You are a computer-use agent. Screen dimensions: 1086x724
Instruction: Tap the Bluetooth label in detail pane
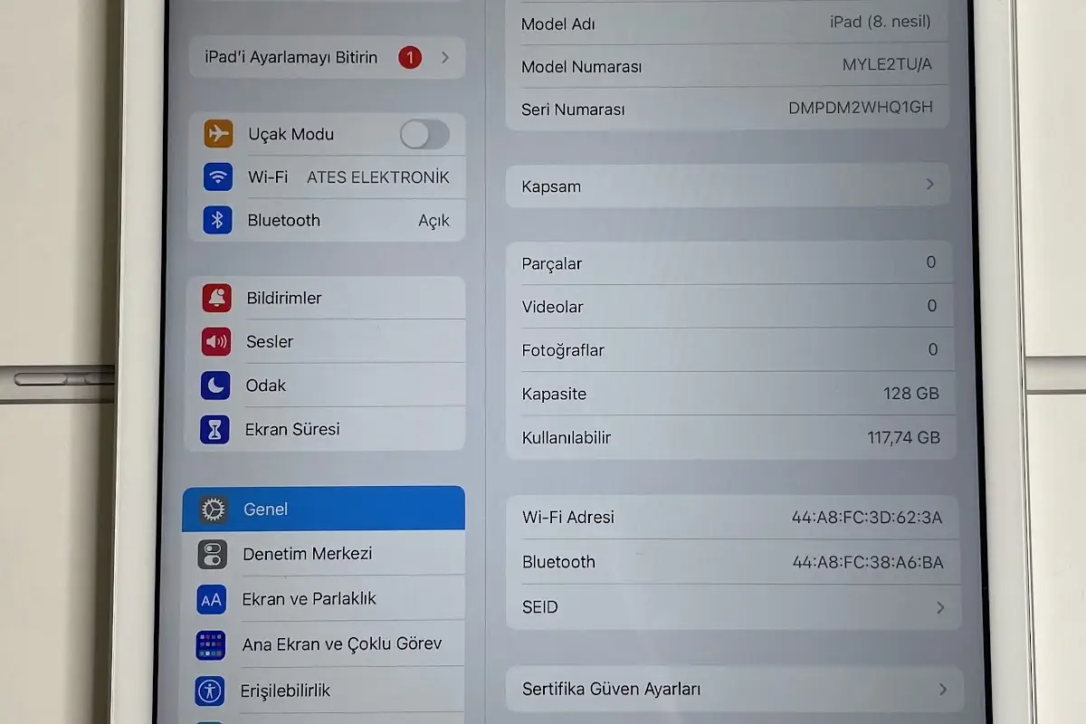tap(558, 562)
